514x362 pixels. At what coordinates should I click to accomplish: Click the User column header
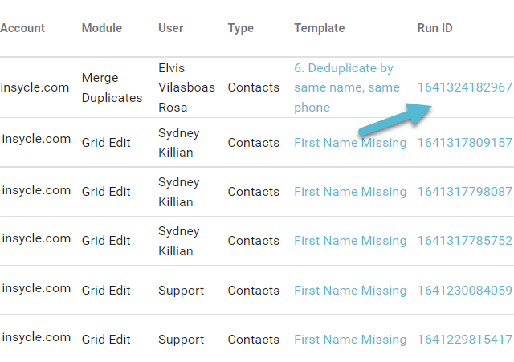point(170,28)
